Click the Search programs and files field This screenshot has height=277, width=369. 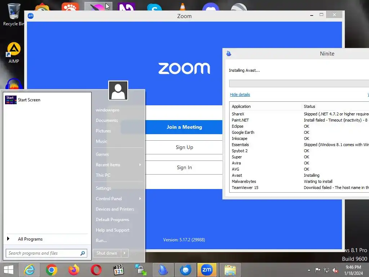tap(46, 253)
